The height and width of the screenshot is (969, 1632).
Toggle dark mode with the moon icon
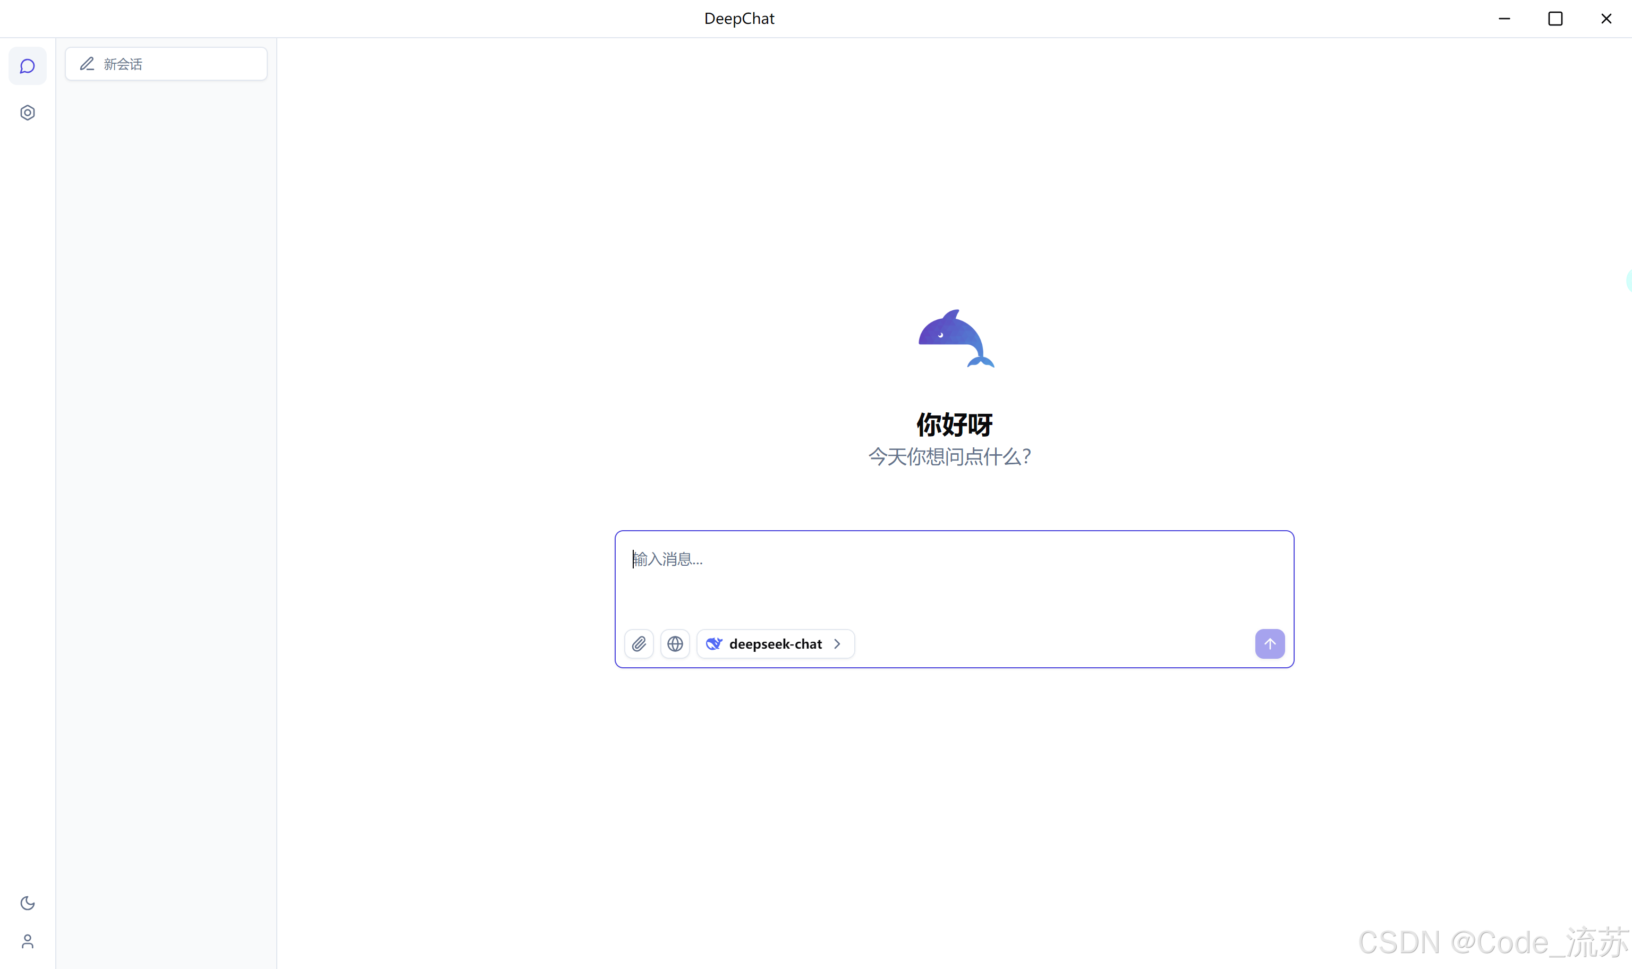(28, 903)
